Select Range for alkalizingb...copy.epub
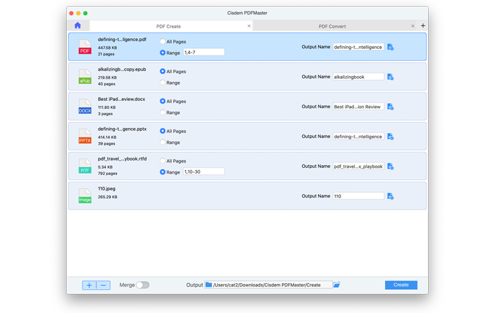 (x=162, y=83)
